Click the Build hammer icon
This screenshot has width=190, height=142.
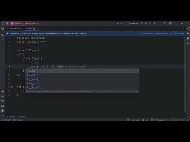point(142,23)
